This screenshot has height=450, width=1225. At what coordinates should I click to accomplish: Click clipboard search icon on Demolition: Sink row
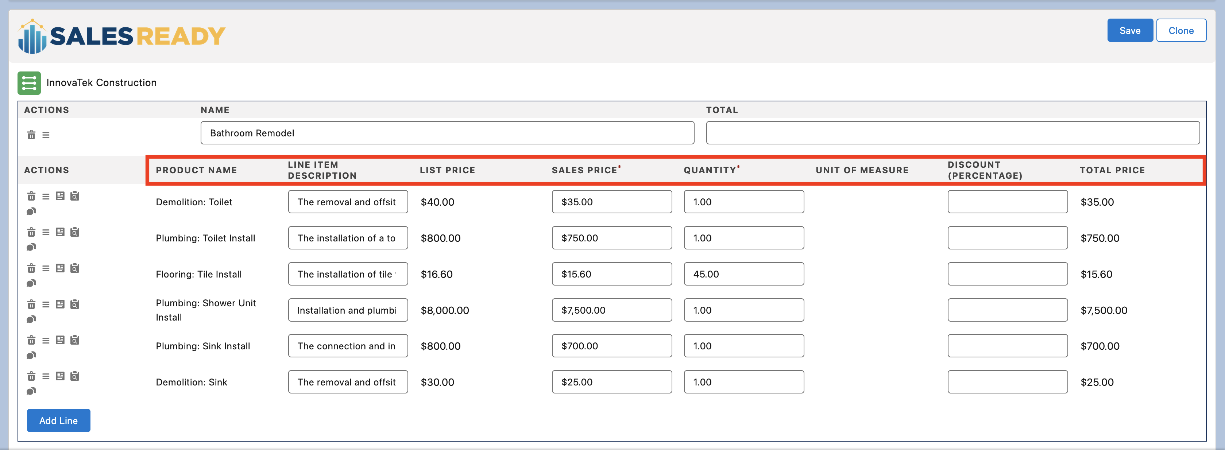click(75, 376)
